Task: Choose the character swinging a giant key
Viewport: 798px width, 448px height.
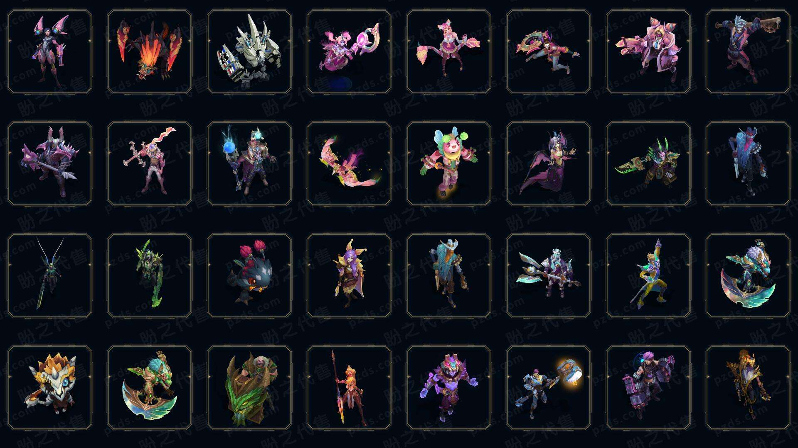Action: click(x=748, y=52)
